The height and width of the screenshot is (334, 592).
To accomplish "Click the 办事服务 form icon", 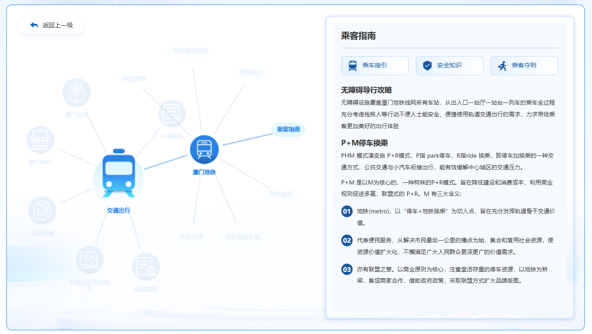I will pyautogui.click(x=172, y=114).
